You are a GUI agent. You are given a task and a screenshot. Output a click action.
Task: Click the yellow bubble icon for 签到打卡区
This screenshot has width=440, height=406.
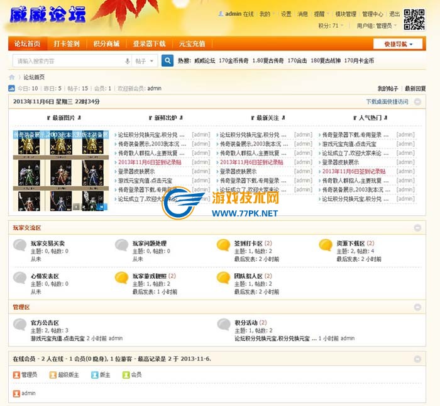pos(223,245)
